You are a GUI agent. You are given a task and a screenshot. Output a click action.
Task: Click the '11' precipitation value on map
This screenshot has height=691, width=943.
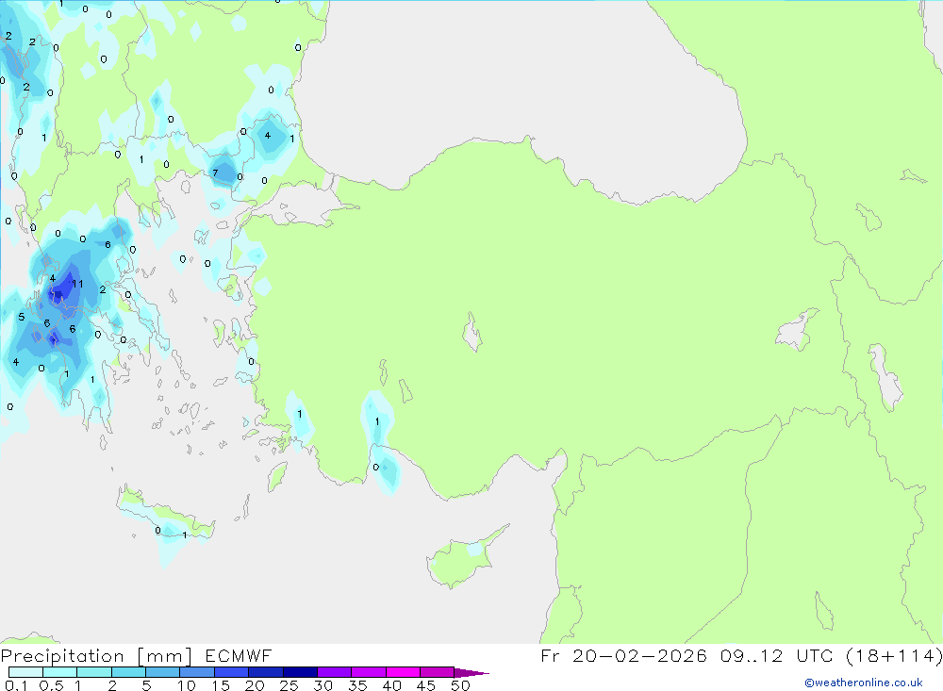[77, 284]
